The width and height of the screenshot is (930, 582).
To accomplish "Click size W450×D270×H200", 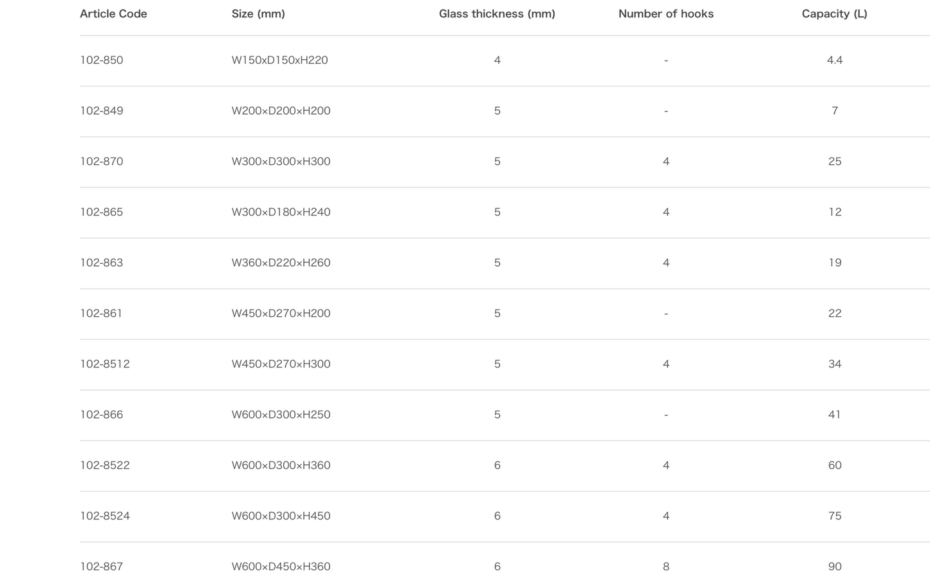I will [x=281, y=314].
